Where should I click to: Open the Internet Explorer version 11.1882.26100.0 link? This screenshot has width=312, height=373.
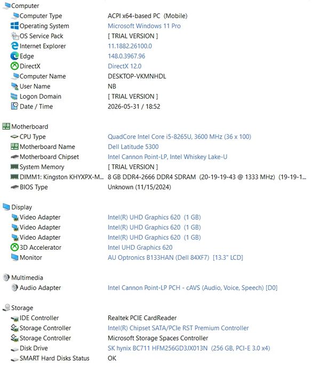(130, 46)
